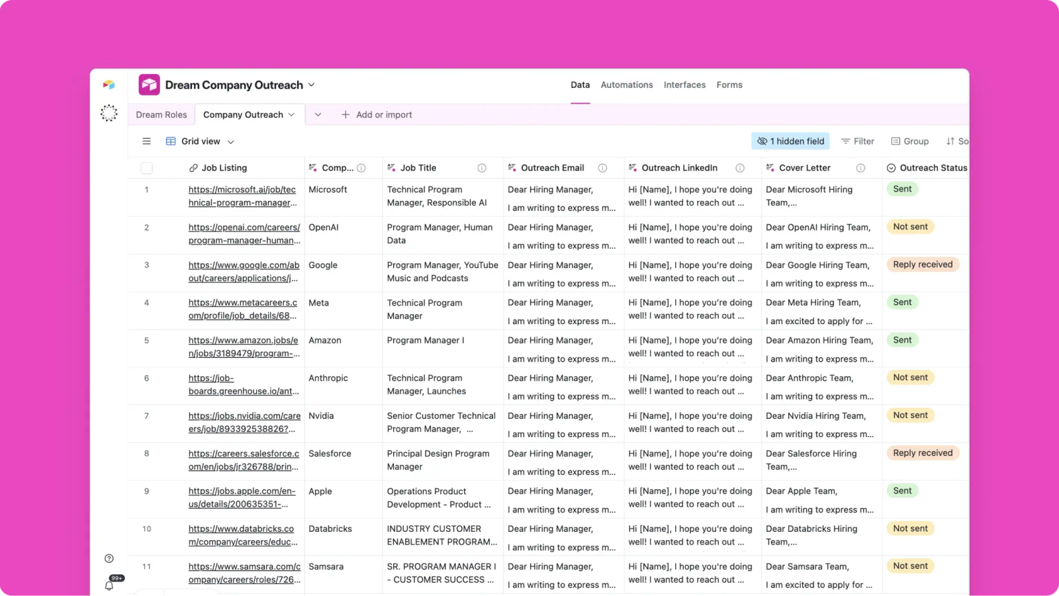Screen dimensions: 1059x596
Task: Open the views sidebar hamburger icon
Action: [x=146, y=141]
